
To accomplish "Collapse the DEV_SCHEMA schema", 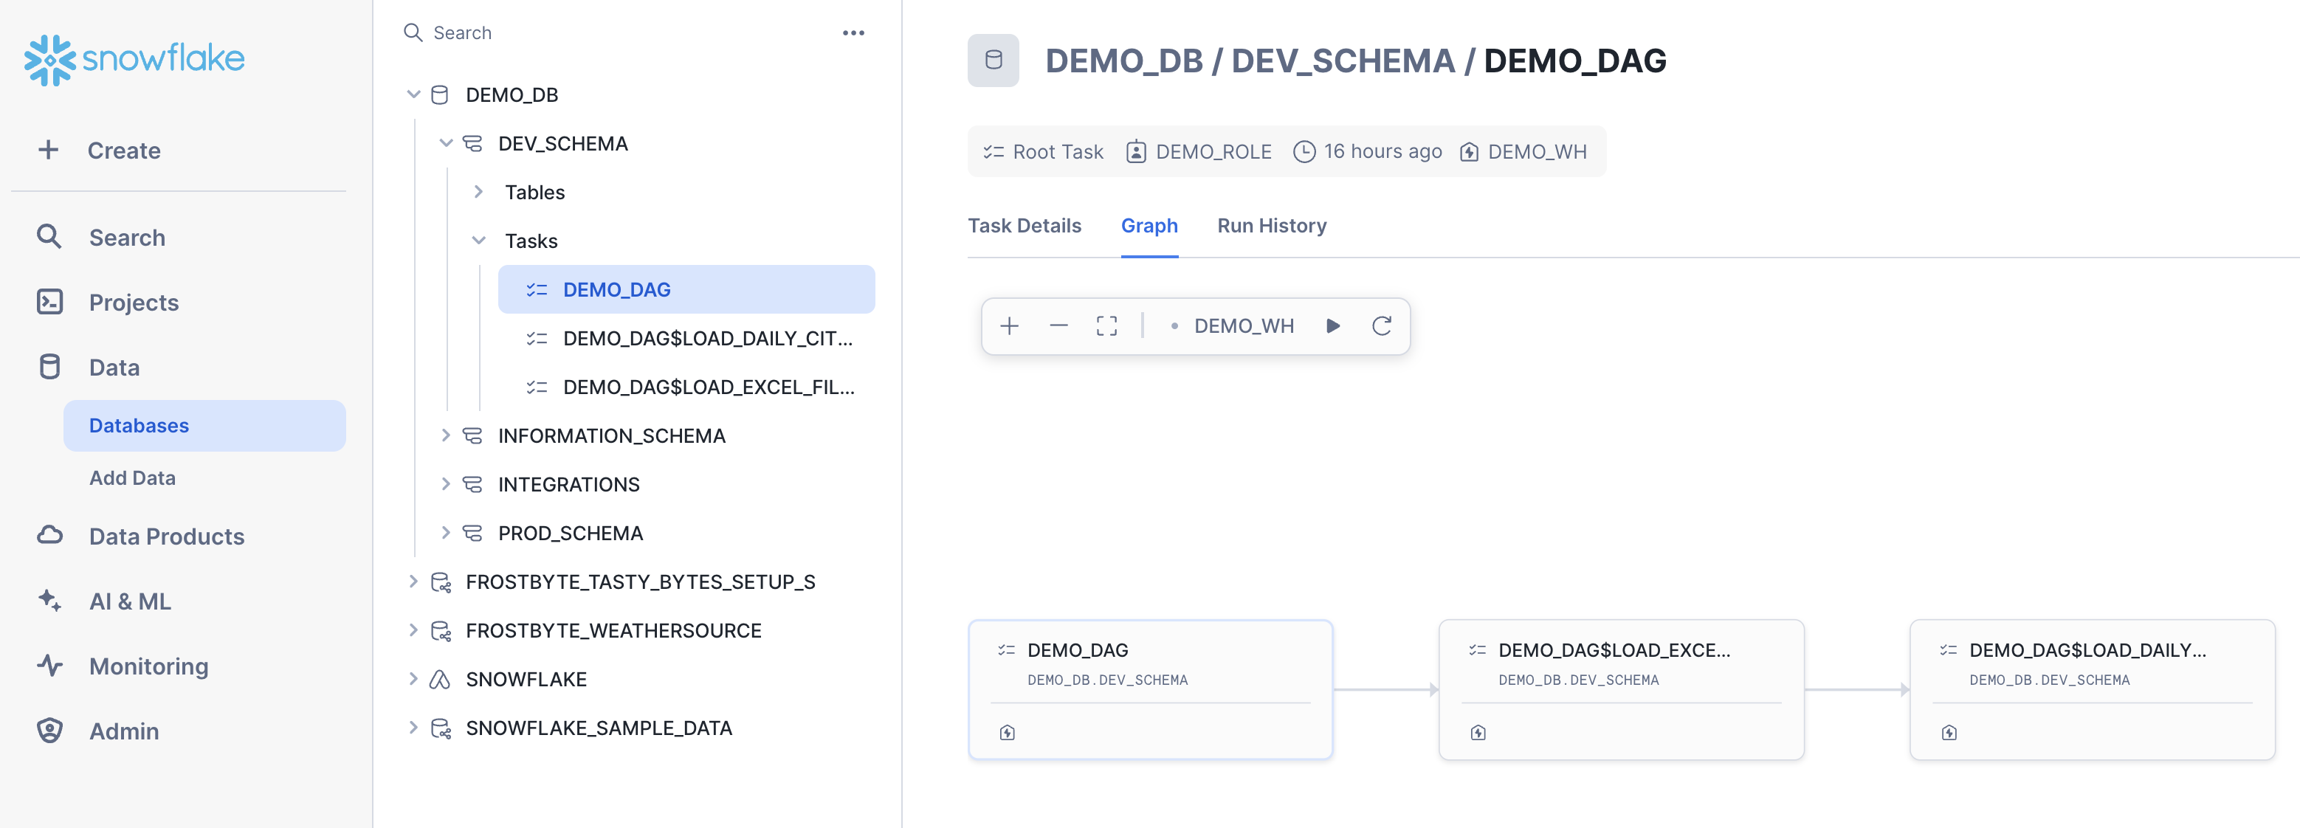I will tap(446, 142).
